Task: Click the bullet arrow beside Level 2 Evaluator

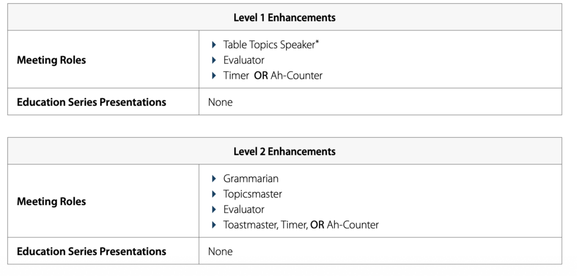Action: click(x=214, y=210)
